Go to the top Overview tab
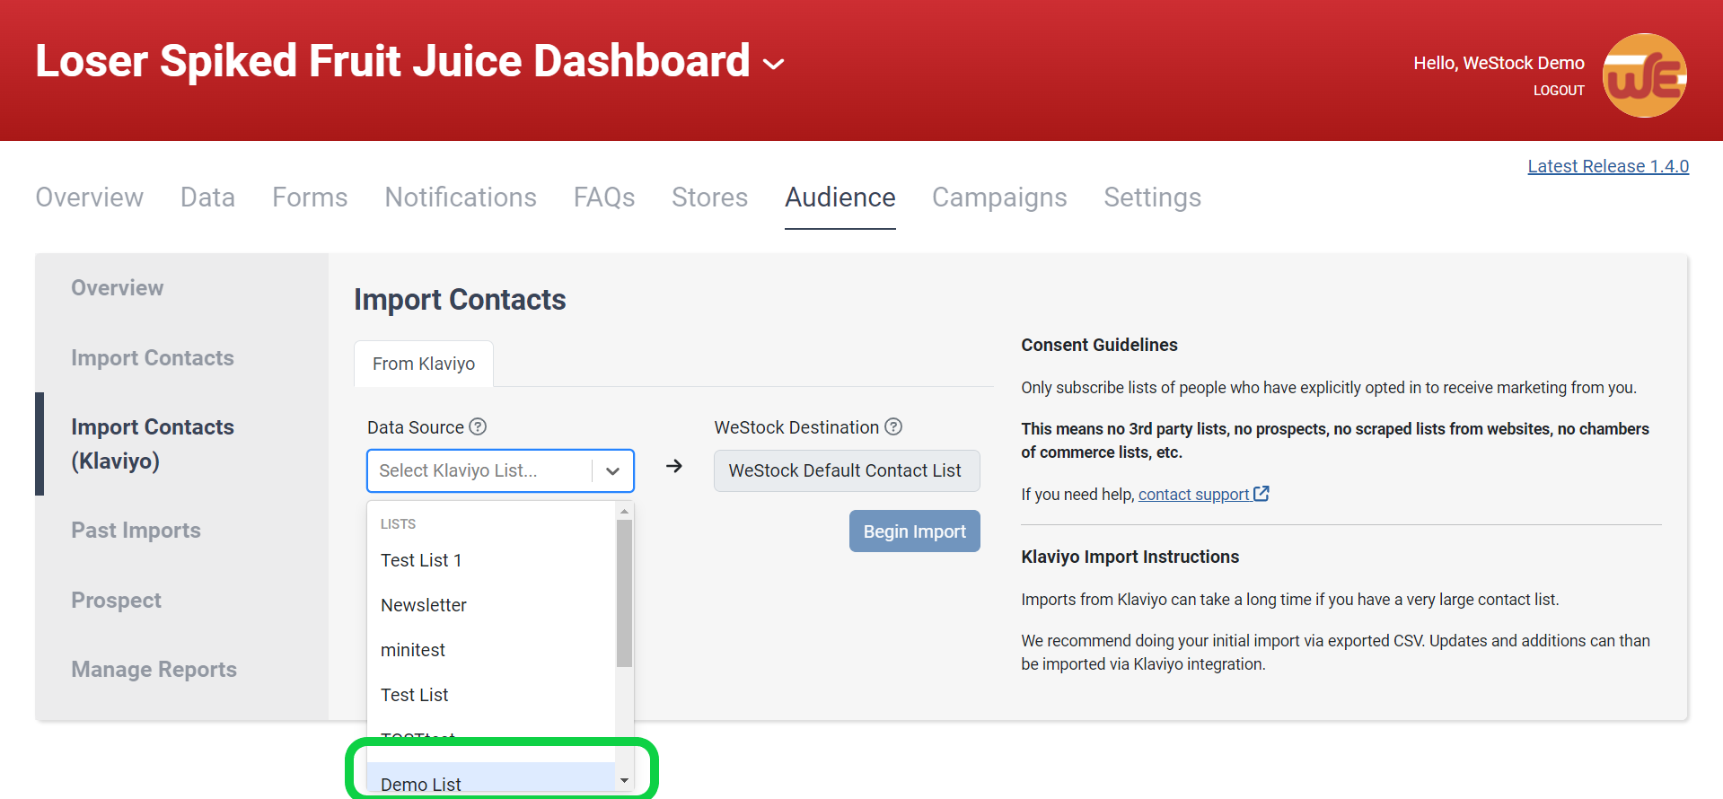Image resolution: width=1723 pixels, height=799 pixels. [x=90, y=197]
